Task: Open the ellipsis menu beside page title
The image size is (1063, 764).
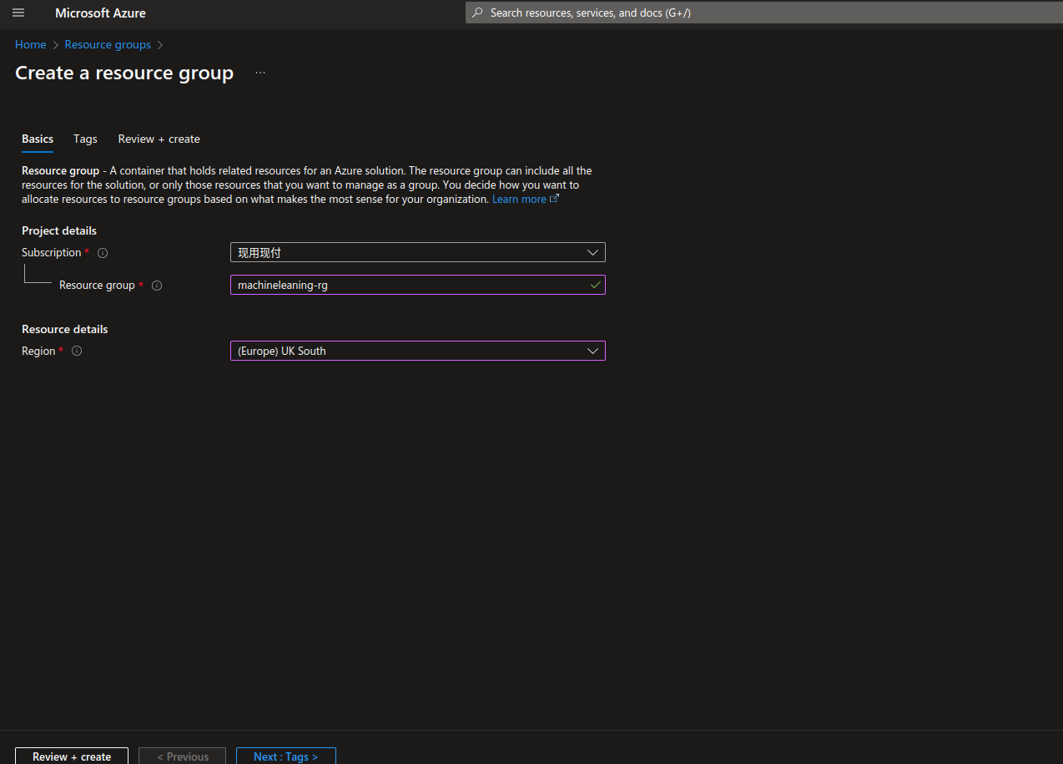Action: tap(260, 73)
